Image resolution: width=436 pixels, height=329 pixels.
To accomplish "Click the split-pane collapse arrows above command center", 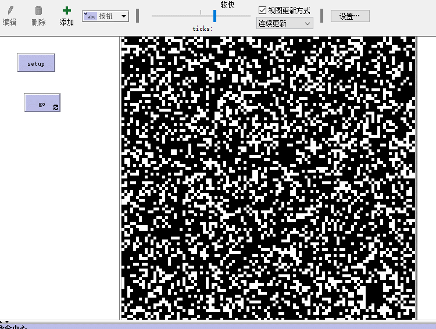I will tap(4, 321).
